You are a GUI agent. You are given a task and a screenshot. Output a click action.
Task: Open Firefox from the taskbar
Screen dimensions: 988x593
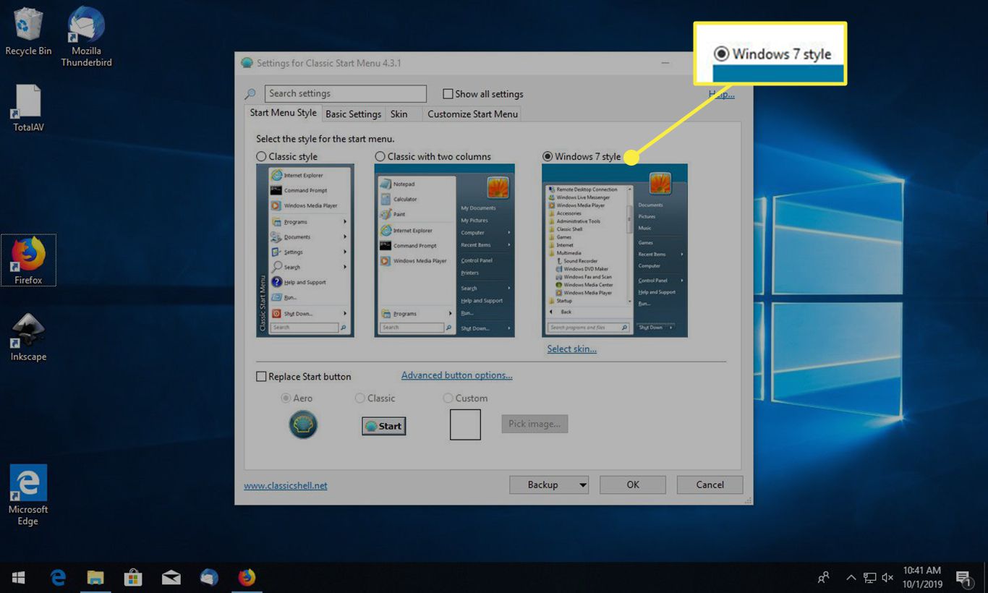pos(247,578)
